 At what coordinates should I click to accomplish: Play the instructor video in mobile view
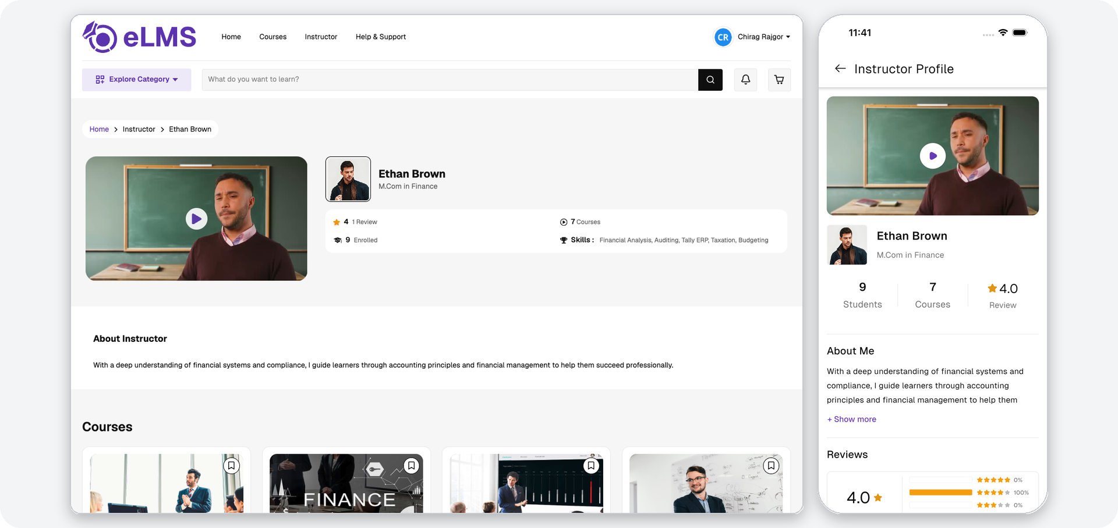click(x=933, y=156)
